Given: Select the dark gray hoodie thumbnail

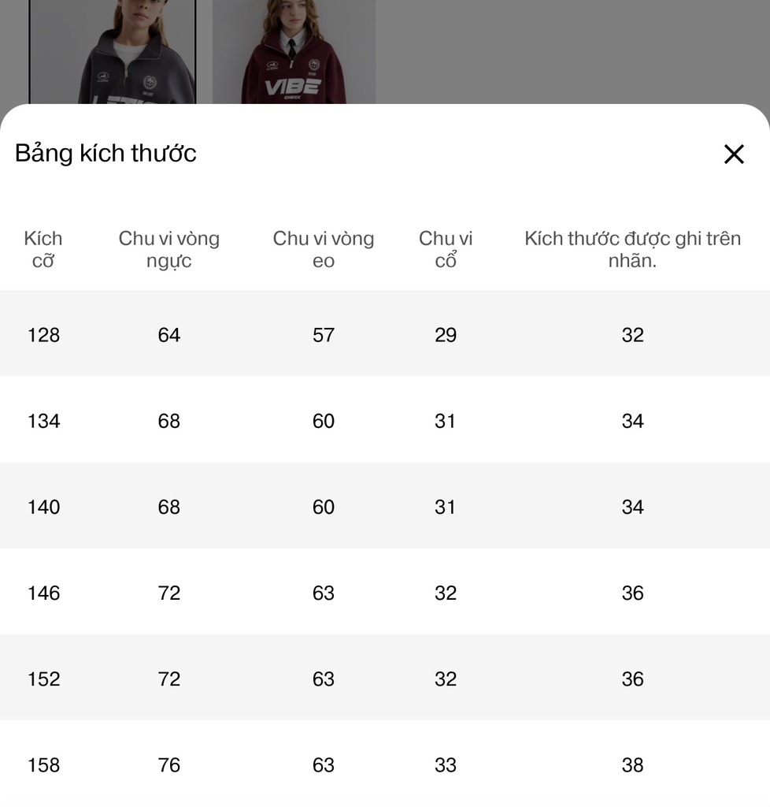Looking at the screenshot, I should click(113, 51).
